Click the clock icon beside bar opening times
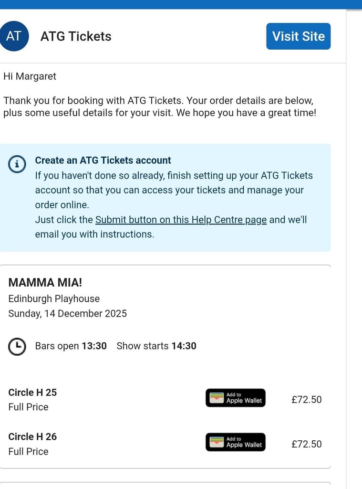 click(17, 346)
